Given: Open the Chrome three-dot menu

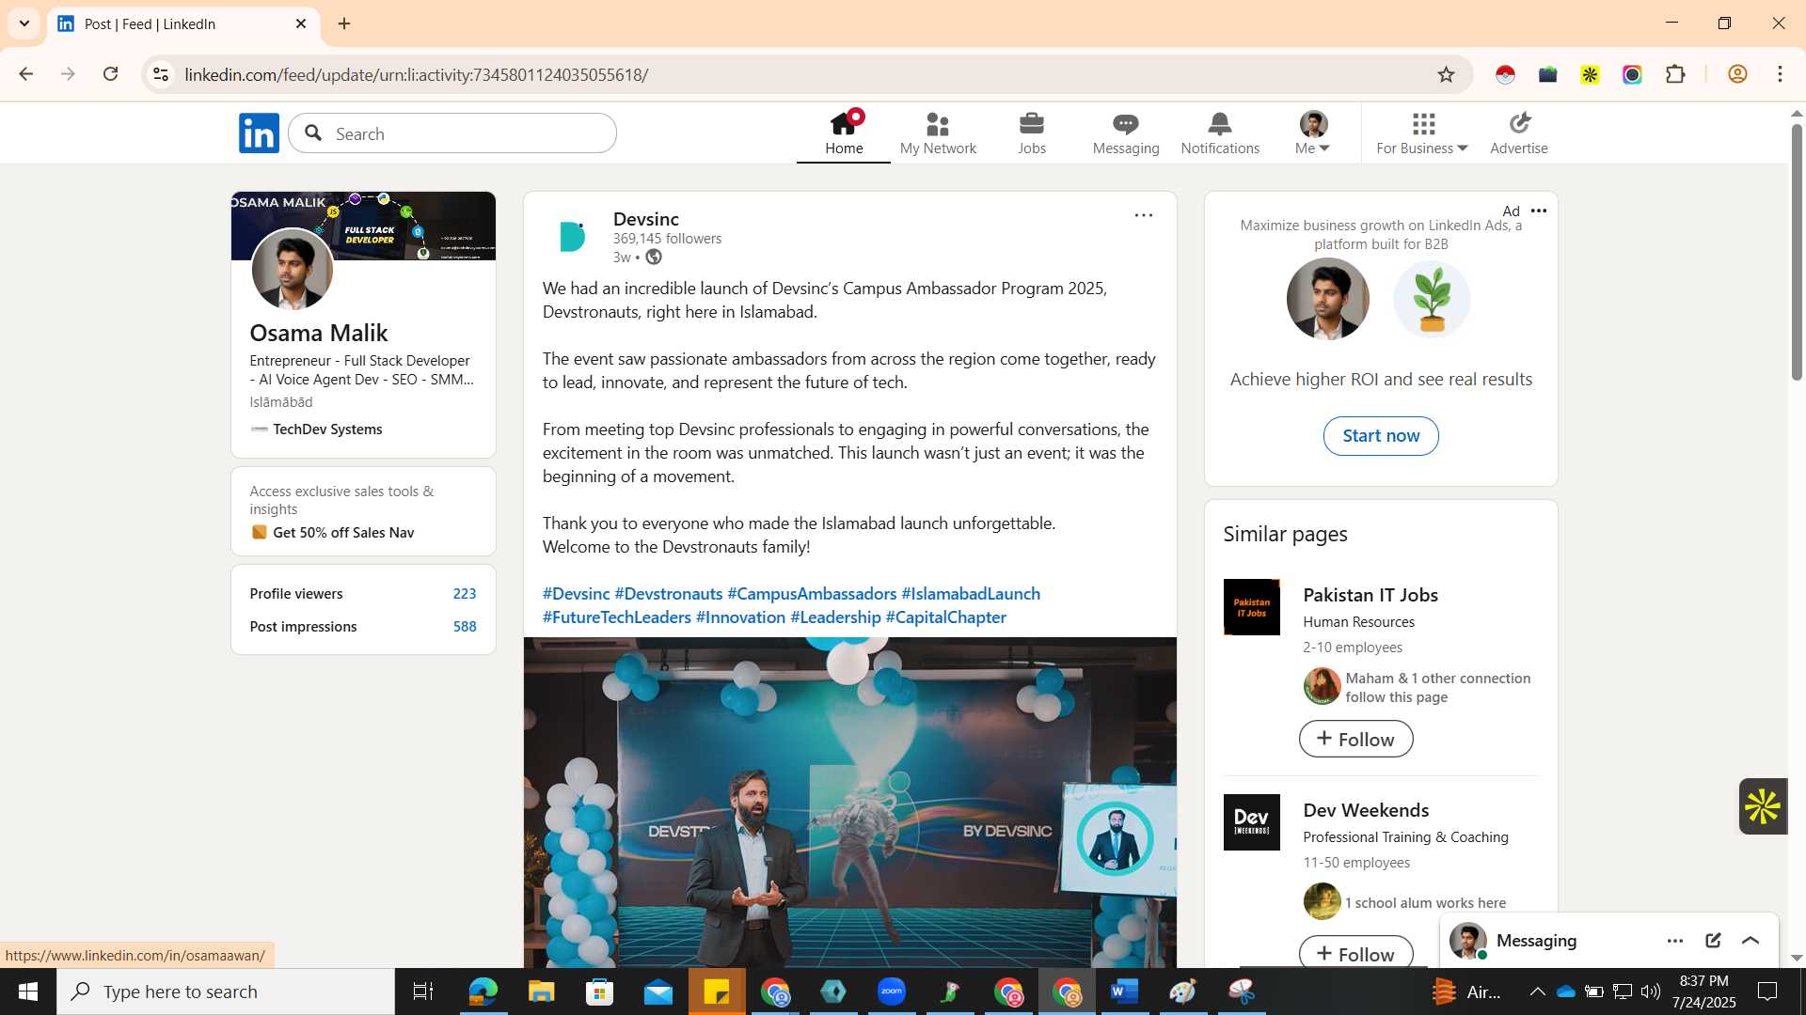Looking at the screenshot, I should tap(1780, 74).
